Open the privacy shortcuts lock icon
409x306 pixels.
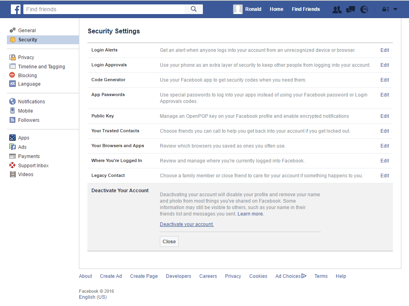pyautogui.click(x=386, y=9)
